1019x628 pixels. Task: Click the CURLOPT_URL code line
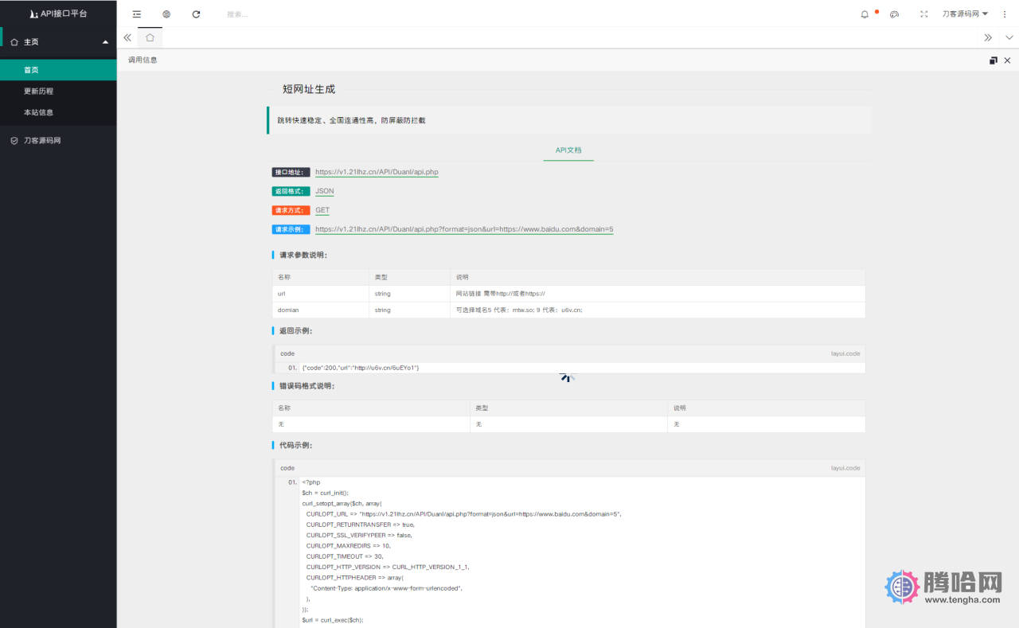point(463,514)
